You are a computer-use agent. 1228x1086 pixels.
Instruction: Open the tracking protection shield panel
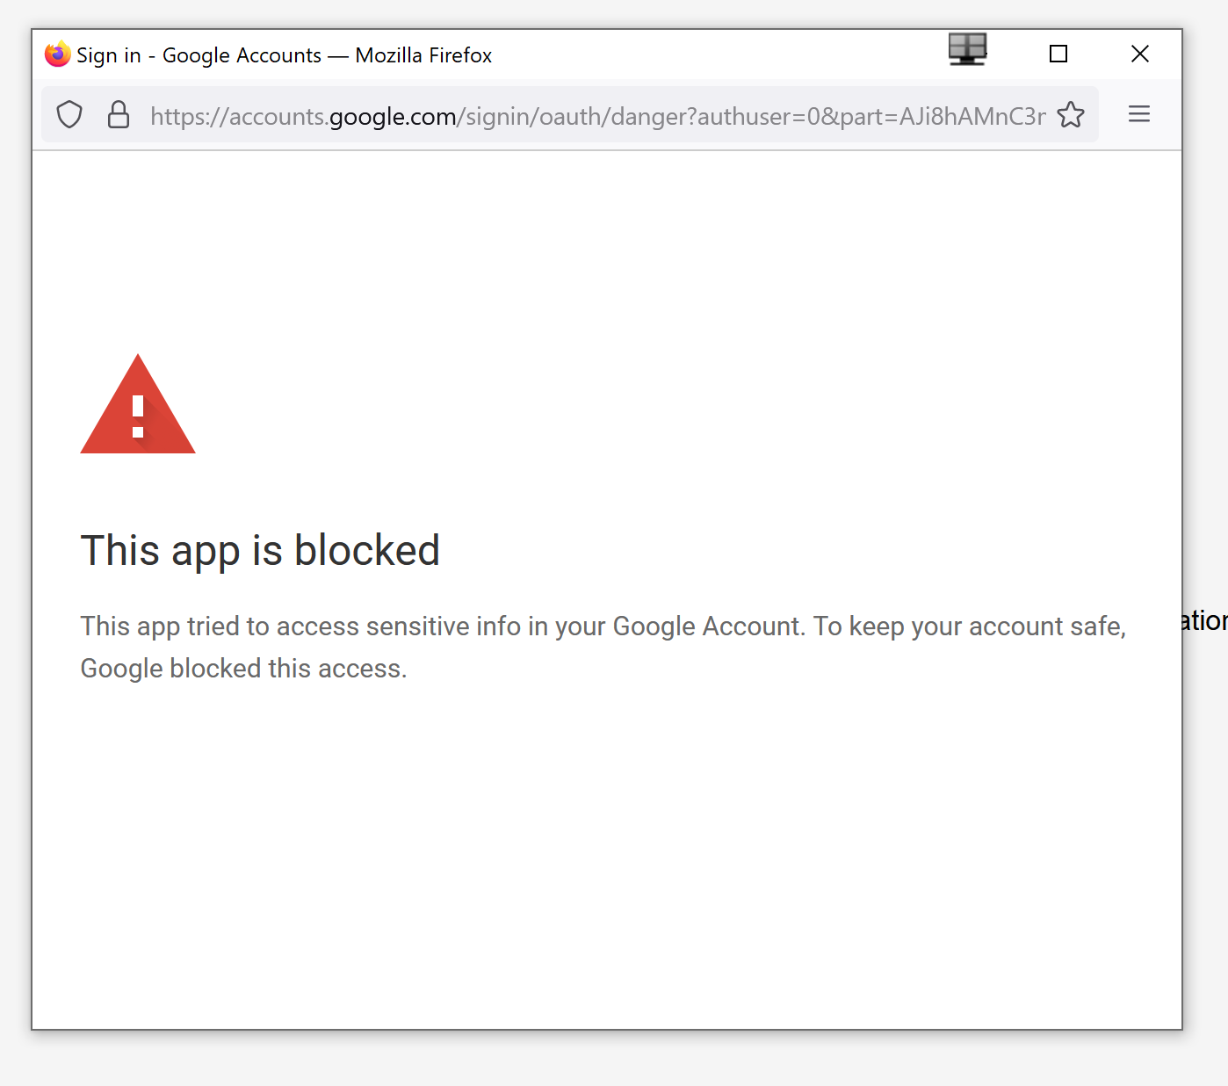click(x=69, y=115)
